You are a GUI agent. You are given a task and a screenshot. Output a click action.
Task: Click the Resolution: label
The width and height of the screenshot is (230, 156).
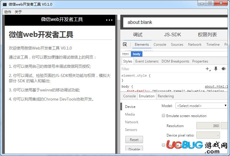[175, 126]
